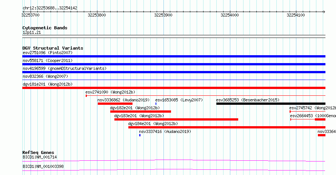Image resolution: width=336 pixels, height=175 pixels.
Task: Click the magenta BICD1|NM_001714 transcript line
Action: click(x=174, y=160)
